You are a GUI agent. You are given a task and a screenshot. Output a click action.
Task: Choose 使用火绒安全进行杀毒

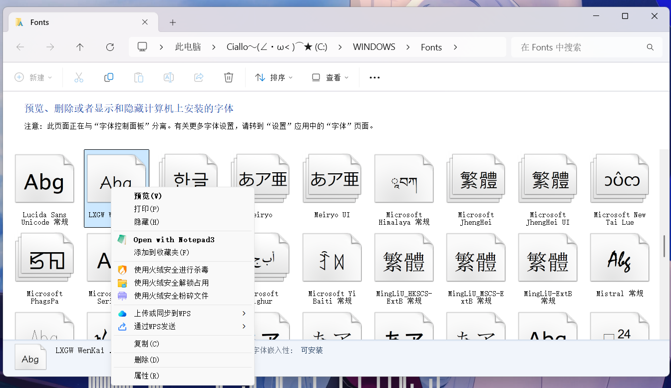(183, 270)
